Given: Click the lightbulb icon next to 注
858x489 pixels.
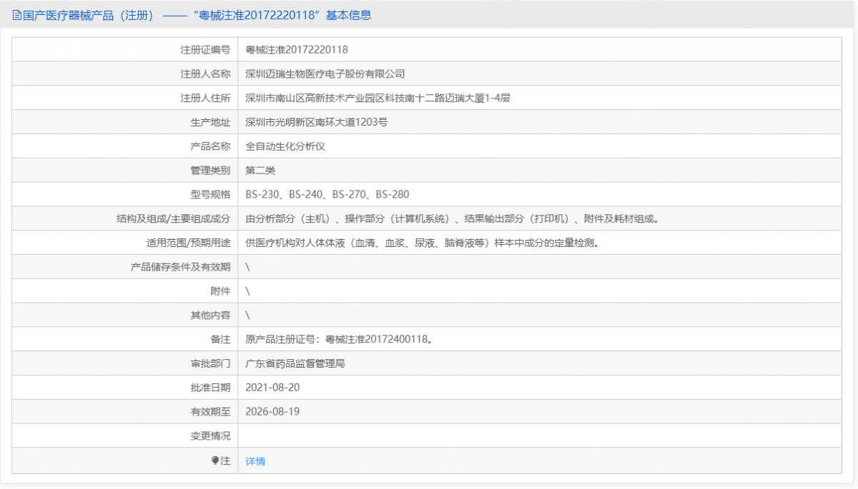Looking at the screenshot, I should point(215,460).
